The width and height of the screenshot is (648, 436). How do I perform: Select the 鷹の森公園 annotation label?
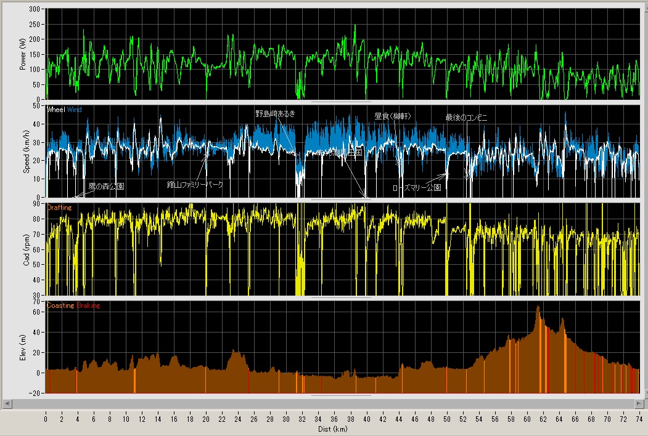[106, 186]
